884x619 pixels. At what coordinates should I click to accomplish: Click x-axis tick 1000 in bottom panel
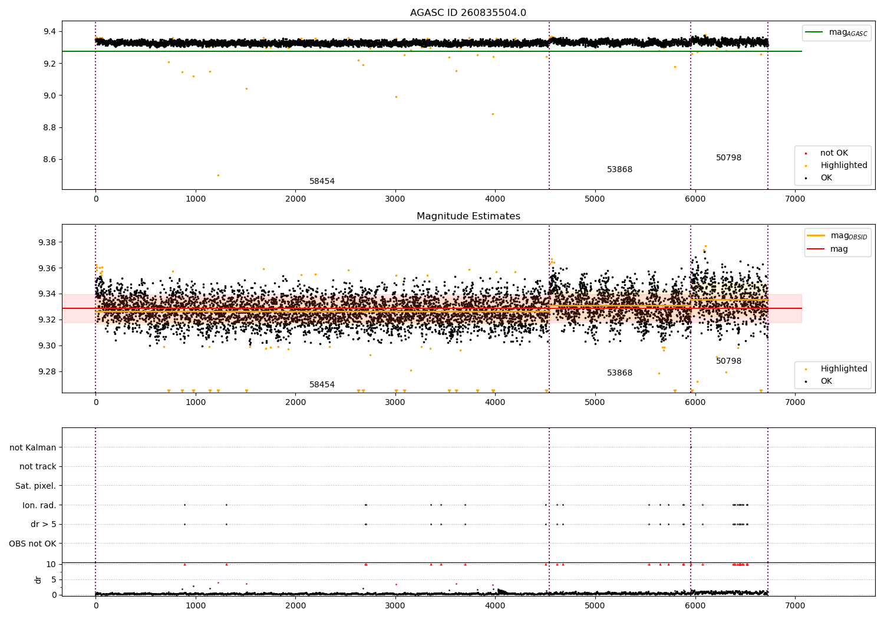coord(196,606)
